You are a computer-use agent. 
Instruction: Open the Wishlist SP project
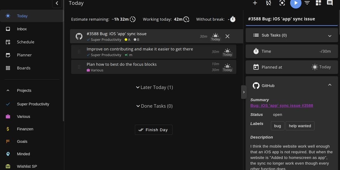(31, 166)
